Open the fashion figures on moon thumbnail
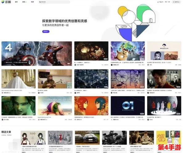The height and width of the screenshot is (153, 183). [x=164, y=106]
